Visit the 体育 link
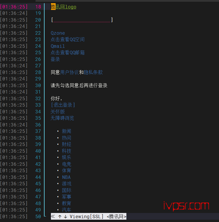Image resolution: width=219 pixels, height=222 pixels. (66, 170)
